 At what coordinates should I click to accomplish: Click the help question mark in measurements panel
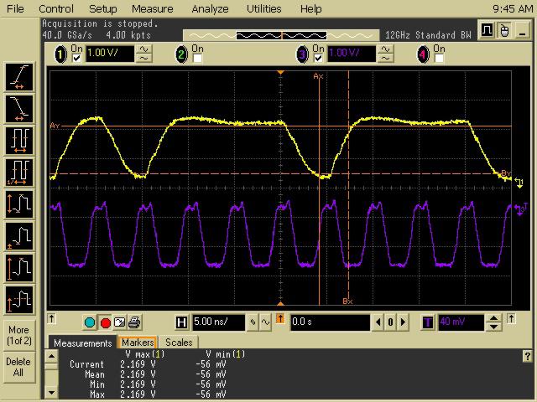[528, 357]
